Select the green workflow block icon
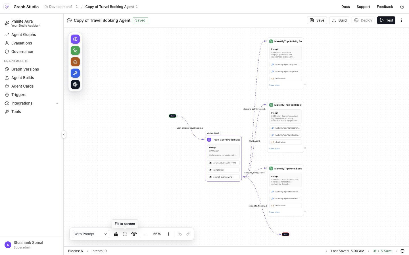The height and width of the screenshot is (255, 409). pyautogui.click(x=75, y=50)
